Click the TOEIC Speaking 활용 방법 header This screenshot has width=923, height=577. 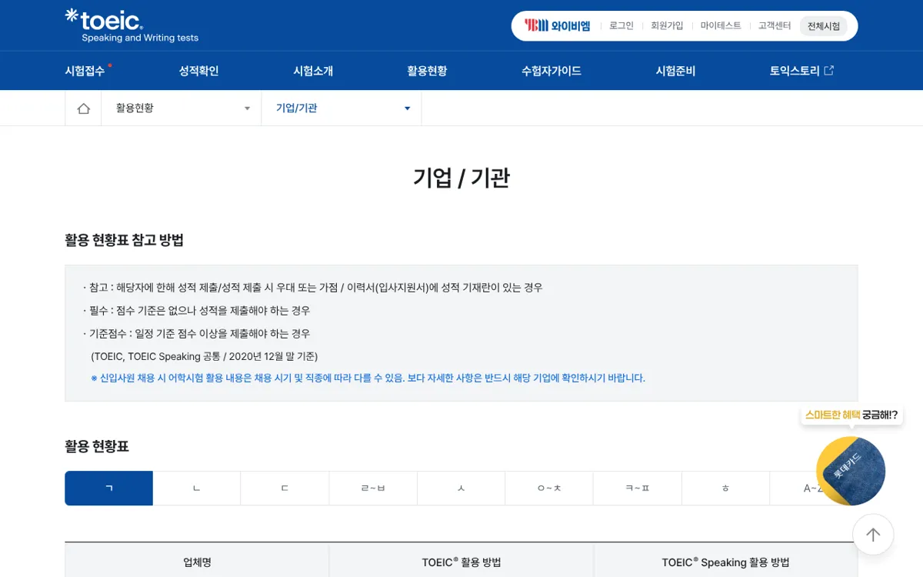725,562
